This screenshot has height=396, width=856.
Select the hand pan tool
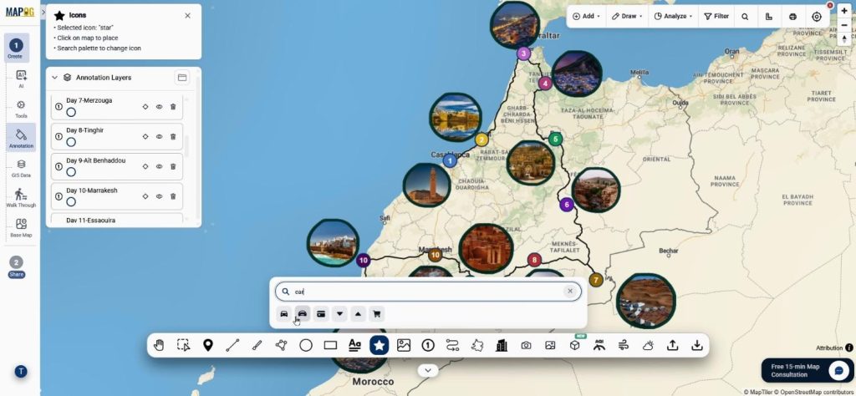pos(159,345)
